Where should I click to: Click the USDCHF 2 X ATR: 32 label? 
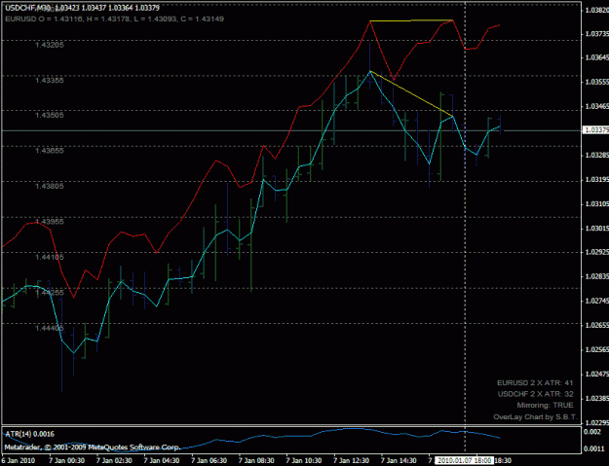coord(535,394)
